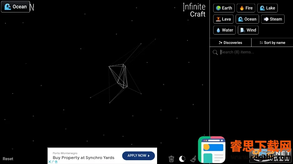Choose the Lake element from list

267,8
